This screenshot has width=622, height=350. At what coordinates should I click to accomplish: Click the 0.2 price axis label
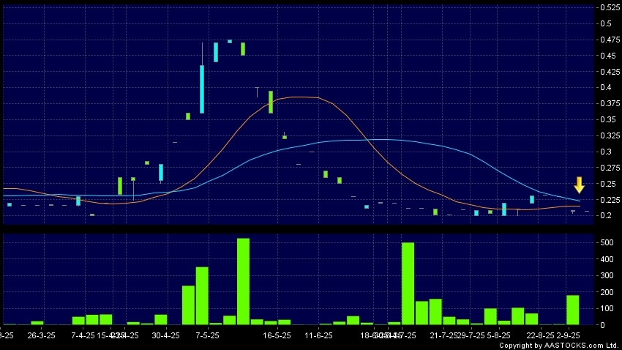coord(604,215)
